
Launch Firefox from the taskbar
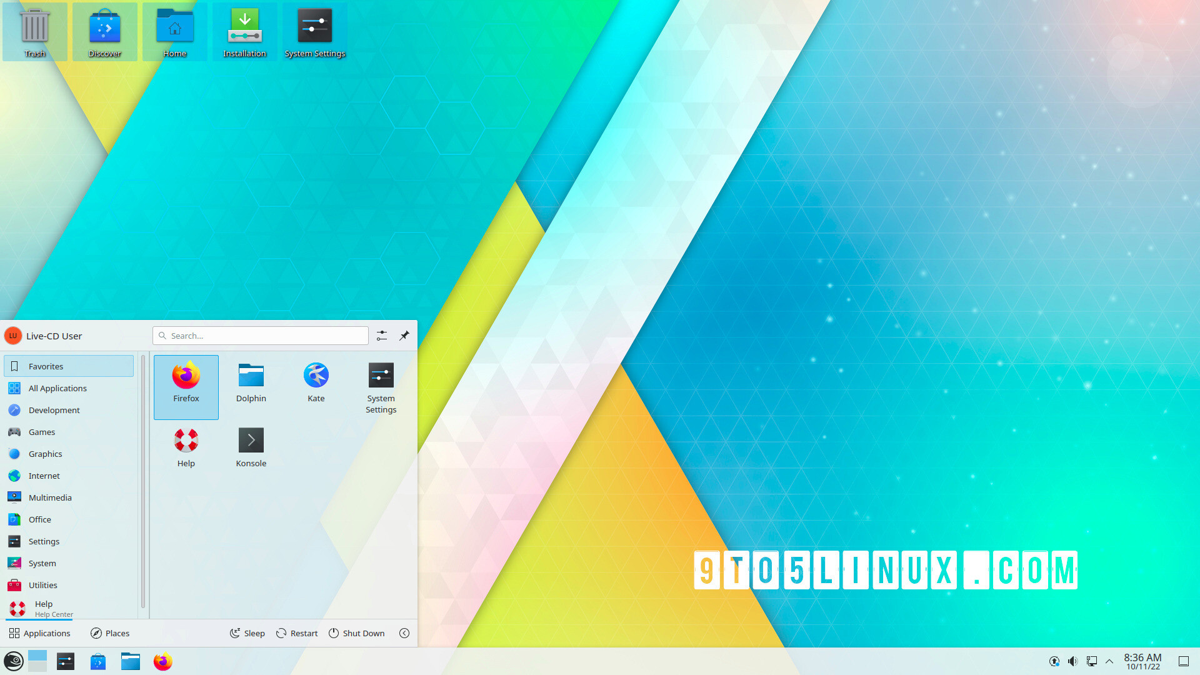(x=163, y=661)
